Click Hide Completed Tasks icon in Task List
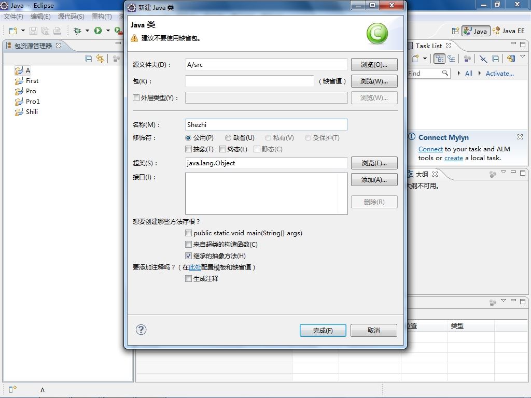The width and height of the screenshot is (531, 398). (x=483, y=59)
